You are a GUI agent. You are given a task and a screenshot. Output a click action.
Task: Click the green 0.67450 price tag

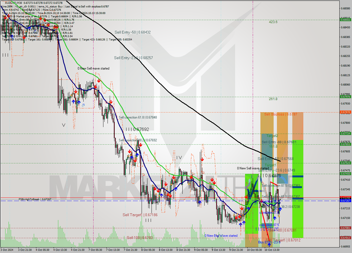tap(346, 174)
